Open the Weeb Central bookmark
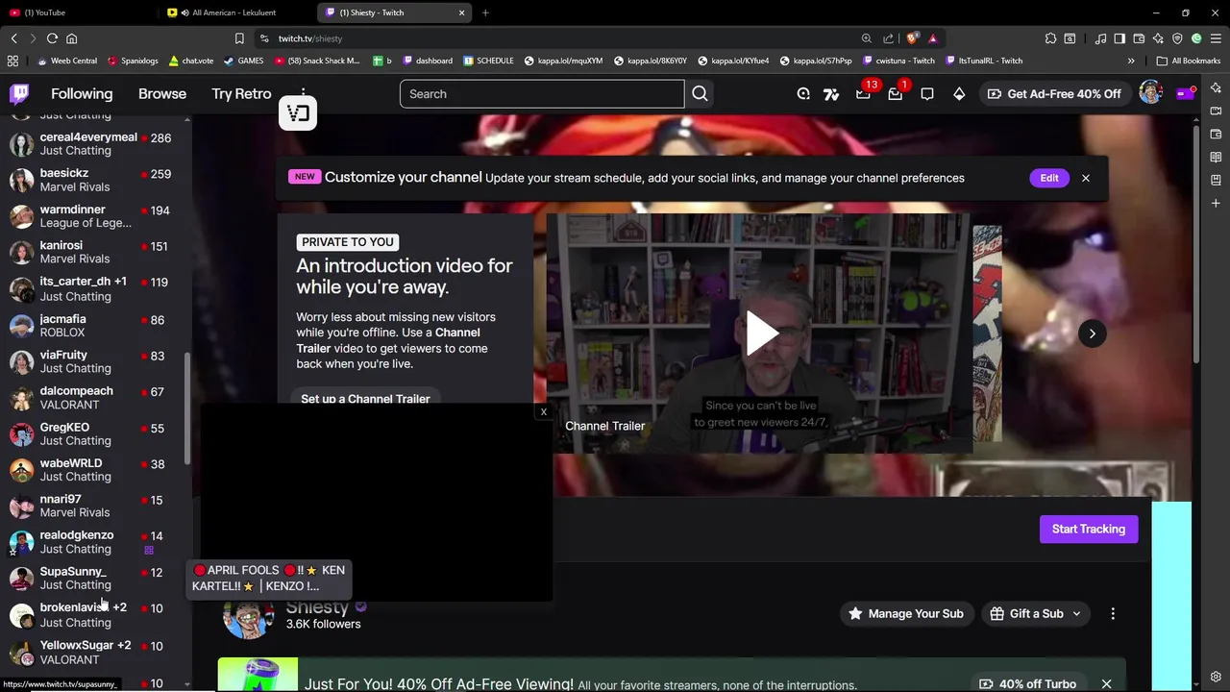The height and width of the screenshot is (692, 1230). tap(66, 61)
